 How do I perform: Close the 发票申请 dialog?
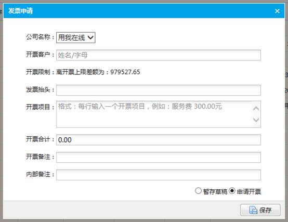point(277,11)
